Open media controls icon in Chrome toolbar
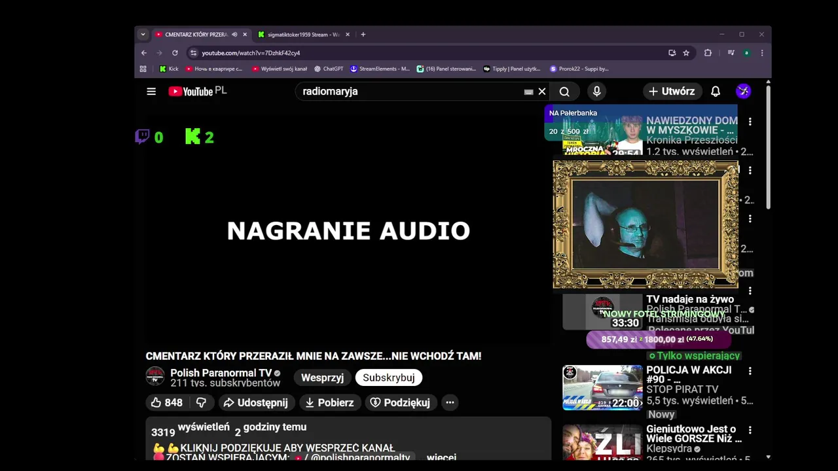 coord(731,53)
